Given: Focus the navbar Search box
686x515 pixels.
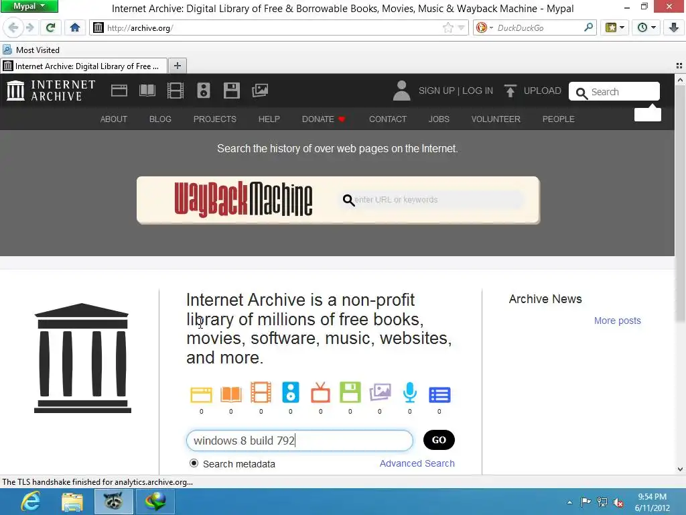Looking at the screenshot, I should tap(614, 91).
